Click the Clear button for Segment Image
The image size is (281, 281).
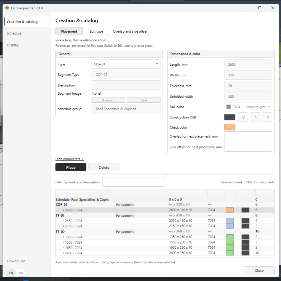coord(143,100)
